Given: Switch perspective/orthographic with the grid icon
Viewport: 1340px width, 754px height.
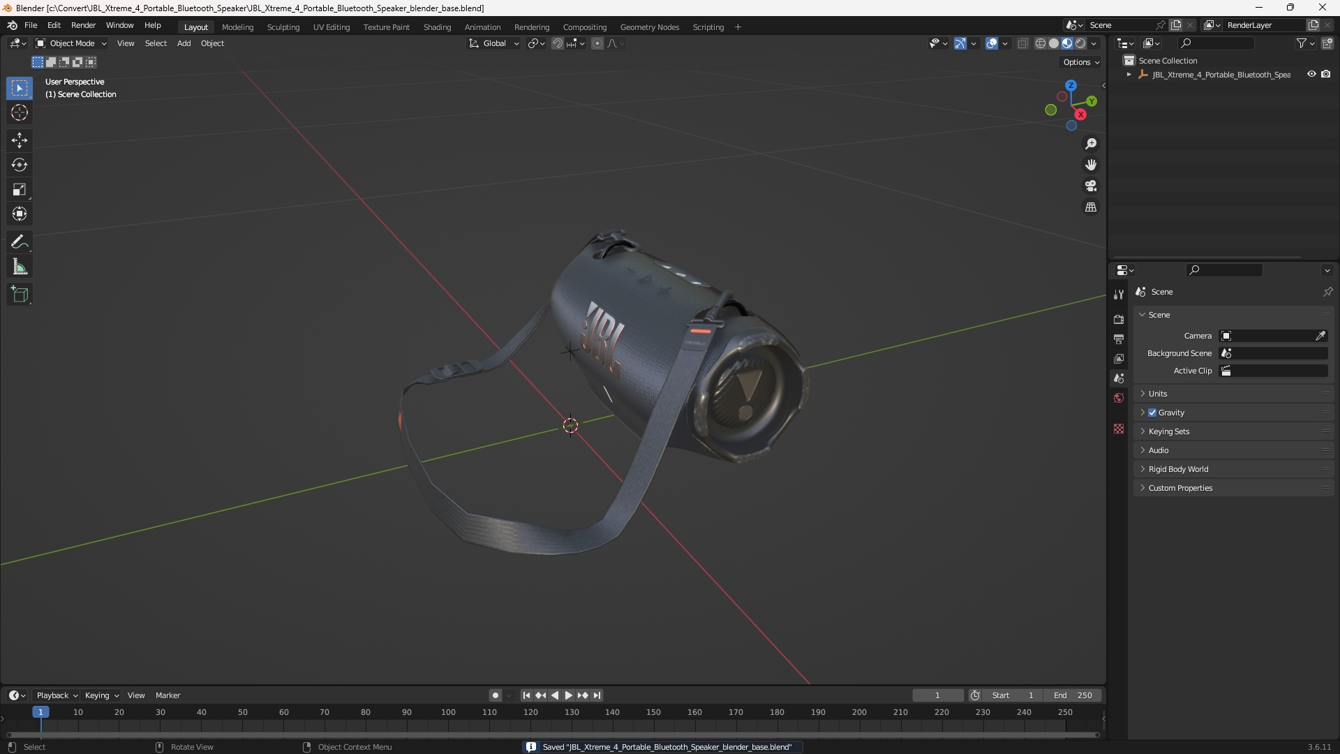Looking at the screenshot, I should coord(1091,207).
